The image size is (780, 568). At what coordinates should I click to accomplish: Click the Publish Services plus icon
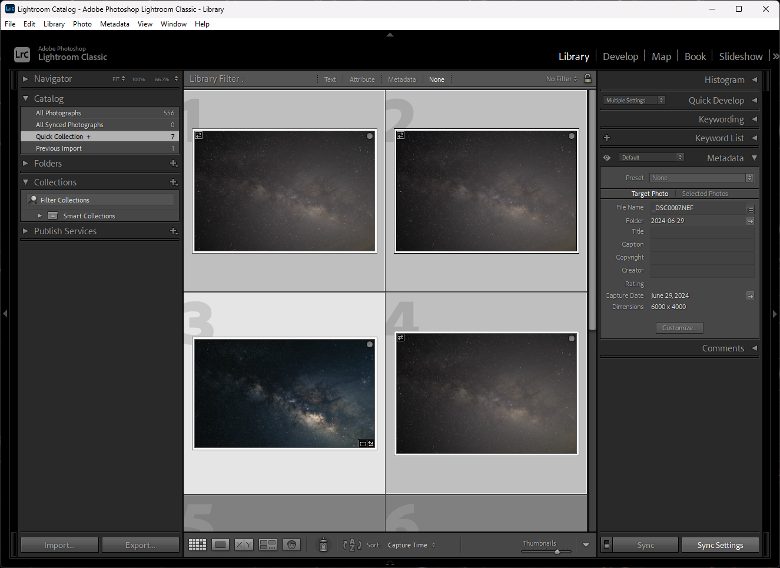174,231
